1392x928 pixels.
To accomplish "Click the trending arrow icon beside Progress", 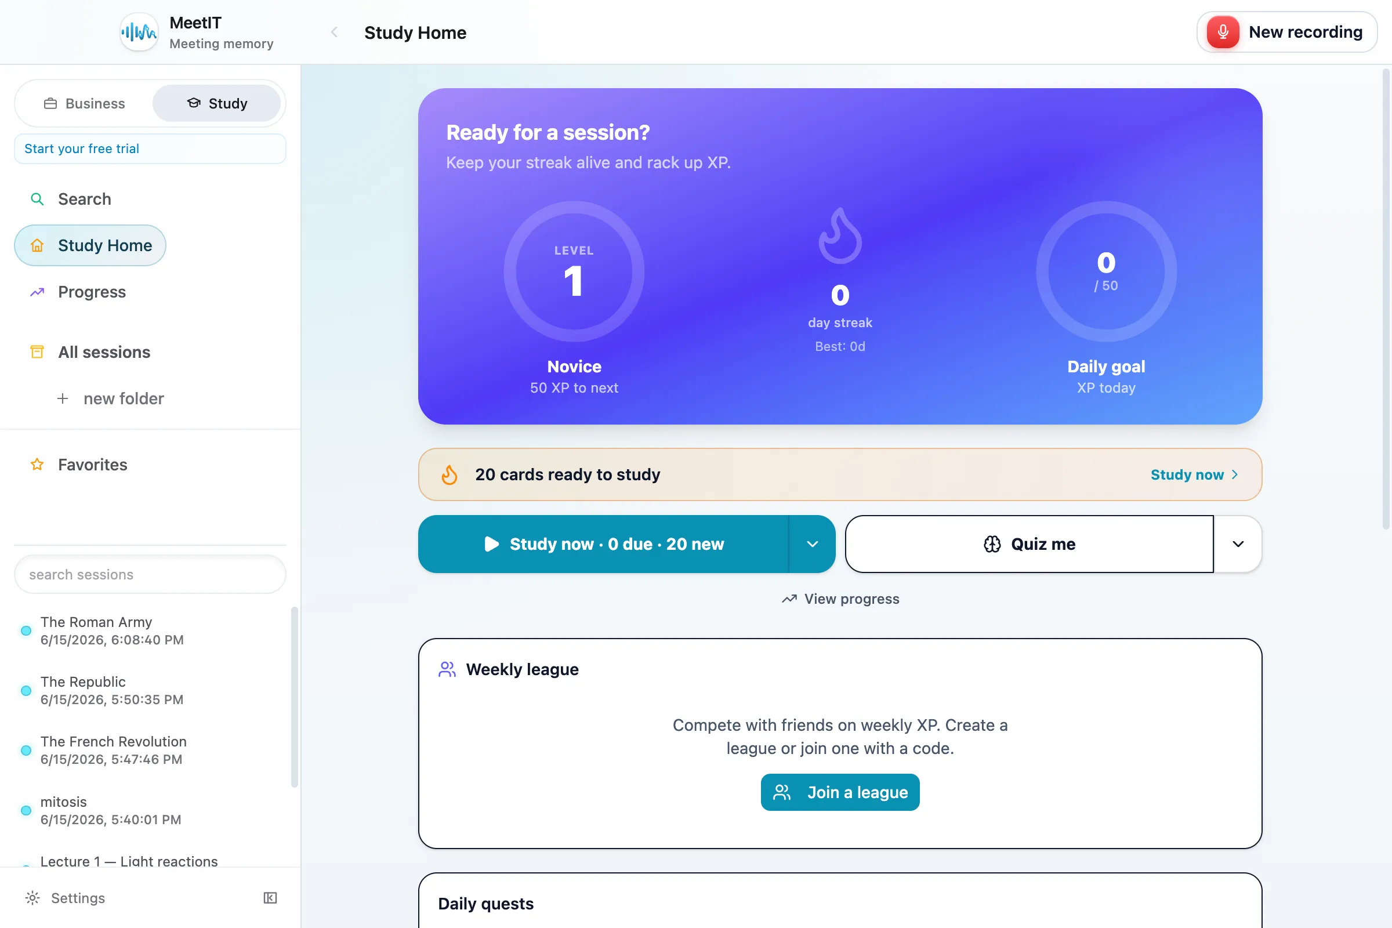I will (x=37, y=292).
